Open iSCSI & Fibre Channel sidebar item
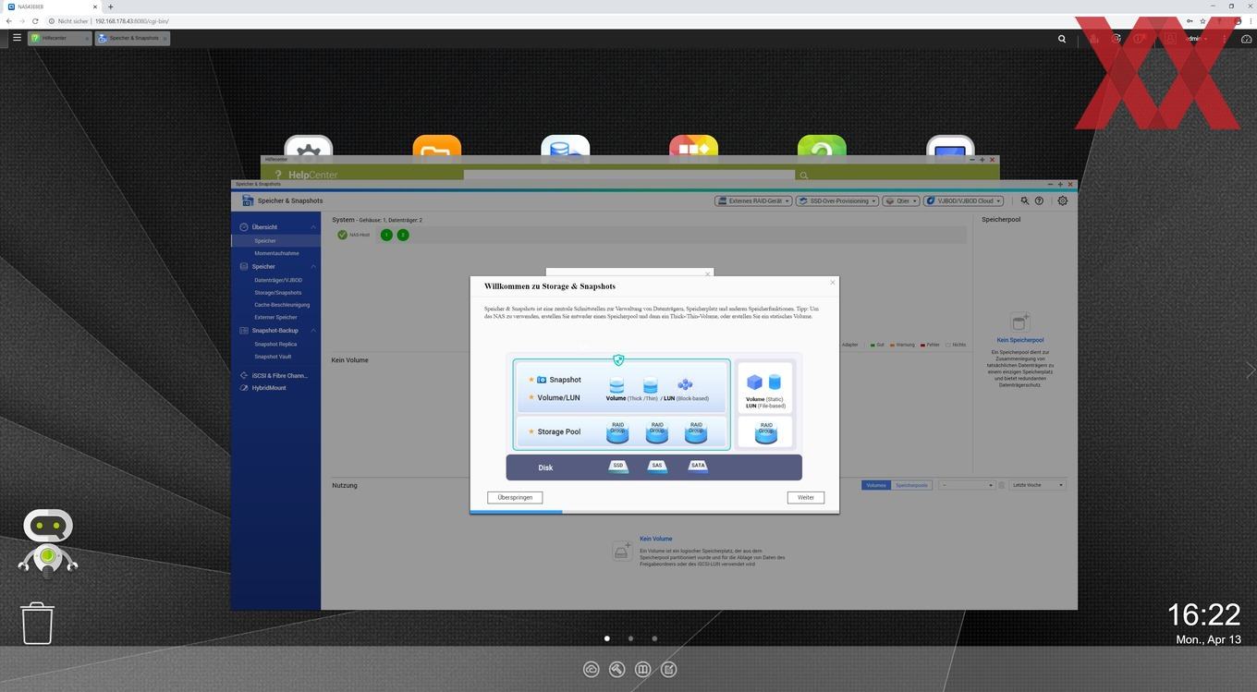 point(275,376)
